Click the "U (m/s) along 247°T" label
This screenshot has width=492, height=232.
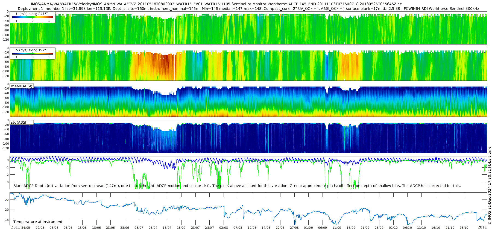[32, 14]
